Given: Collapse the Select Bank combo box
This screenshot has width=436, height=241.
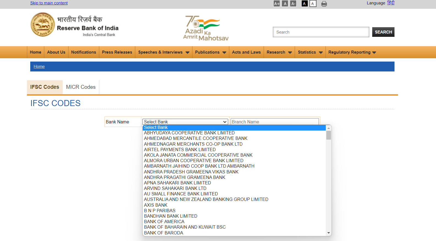Looking at the screenshot, I should pyautogui.click(x=185, y=122).
